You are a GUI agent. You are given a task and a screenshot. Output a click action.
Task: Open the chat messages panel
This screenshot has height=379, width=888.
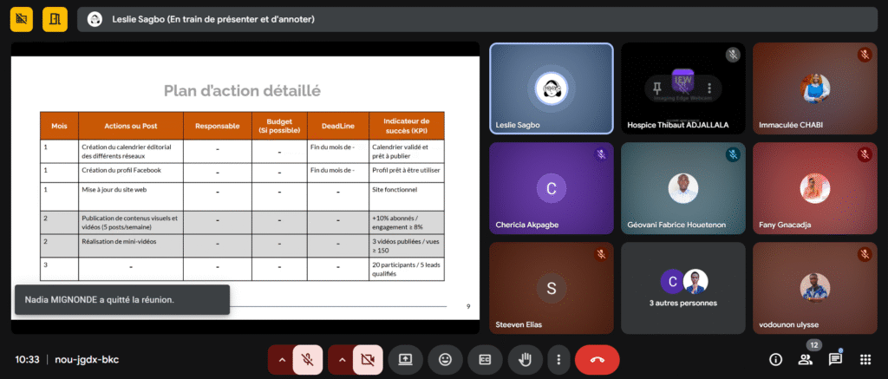pos(835,359)
